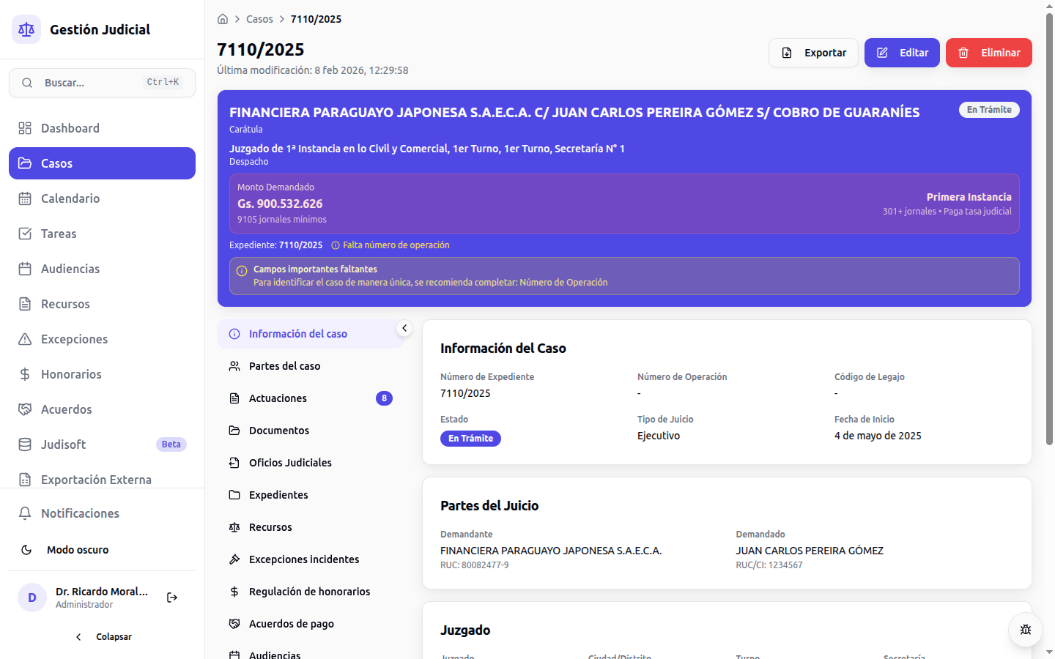The width and height of the screenshot is (1055, 659).
Task: Open the Calendario section
Action: (102, 198)
